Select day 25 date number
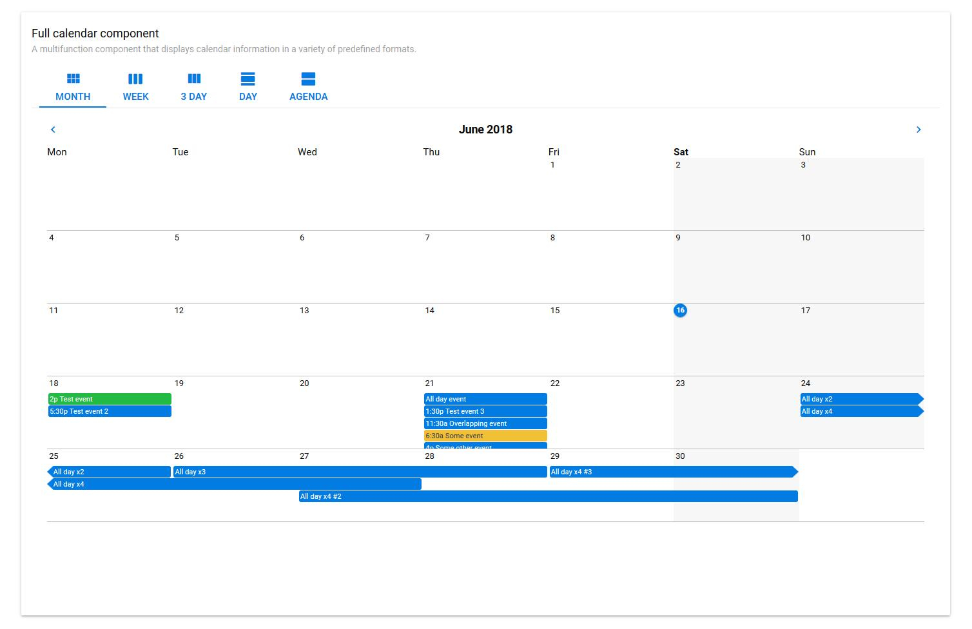Image resolution: width=972 pixels, height=629 pixels. [x=53, y=456]
